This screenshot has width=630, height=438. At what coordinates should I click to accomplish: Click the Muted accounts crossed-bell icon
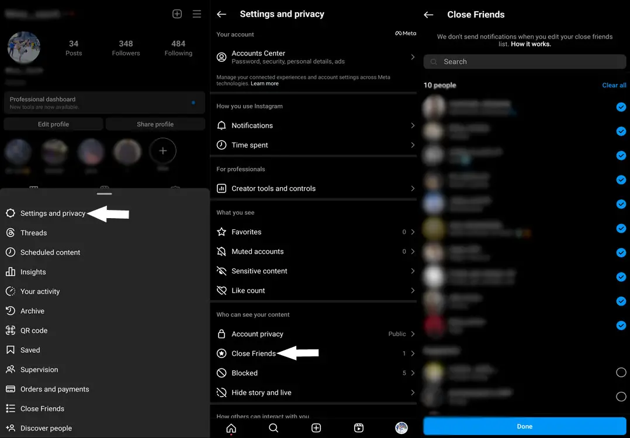point(221,251)
